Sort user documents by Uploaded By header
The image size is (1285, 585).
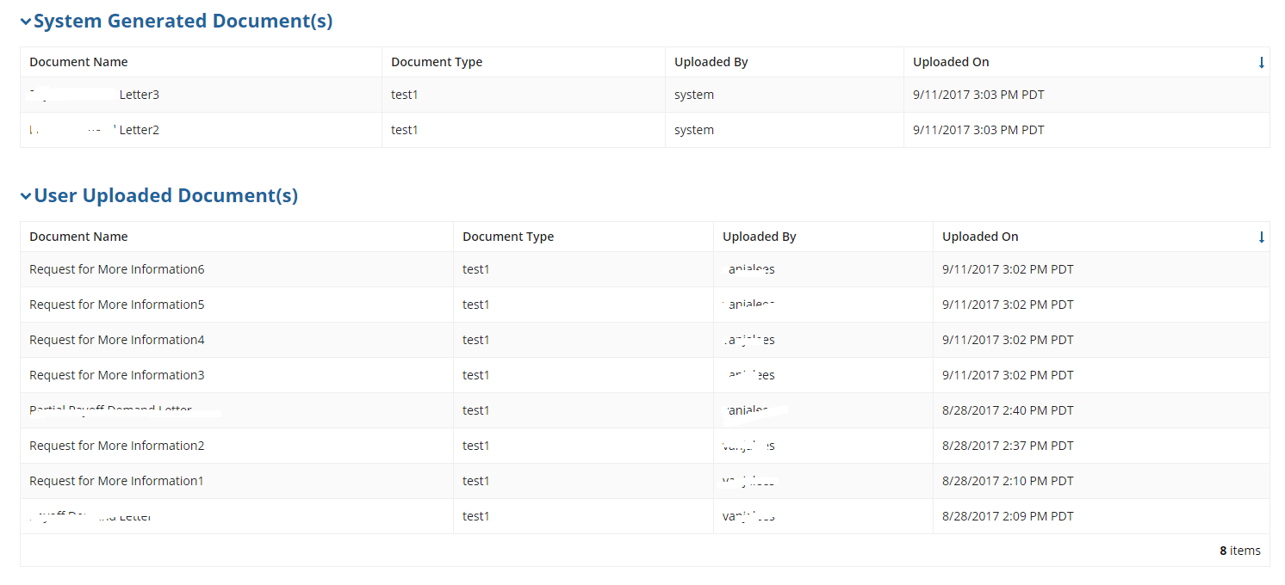click(x=759, y=237)
